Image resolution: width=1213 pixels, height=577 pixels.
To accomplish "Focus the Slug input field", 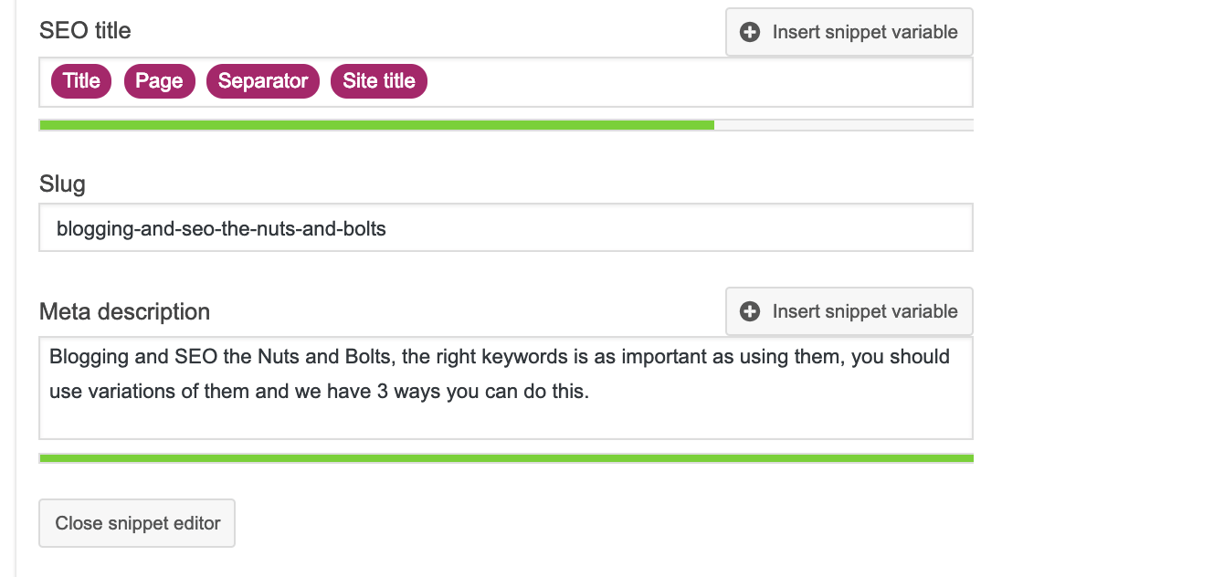I will (x=506, y=227).
